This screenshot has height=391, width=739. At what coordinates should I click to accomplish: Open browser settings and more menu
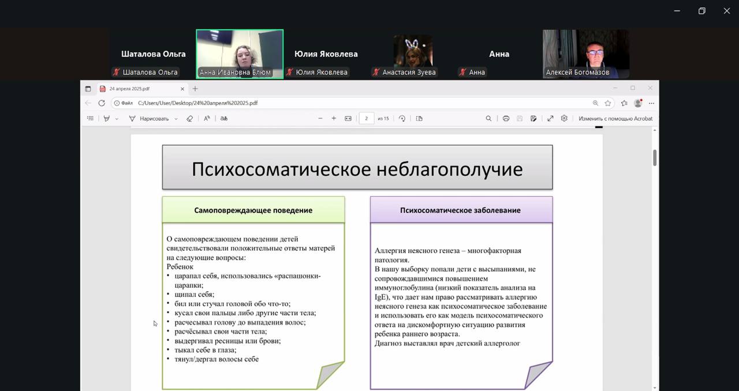652,103
